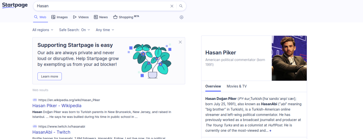The image size is (363, 139).
Task: Click the anonymous view icon beside Wikipedia URL
Action: (x=35, y=100)
